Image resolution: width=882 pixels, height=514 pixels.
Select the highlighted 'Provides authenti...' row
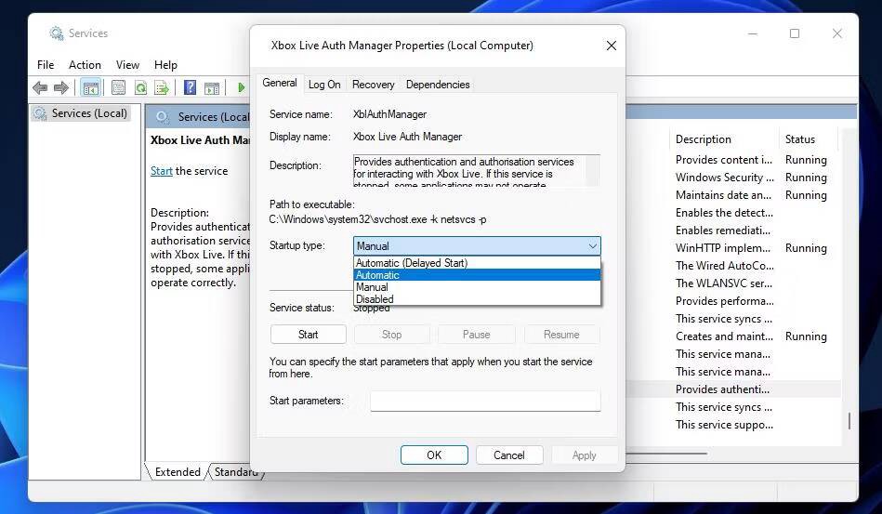click(x=722, y=389)
